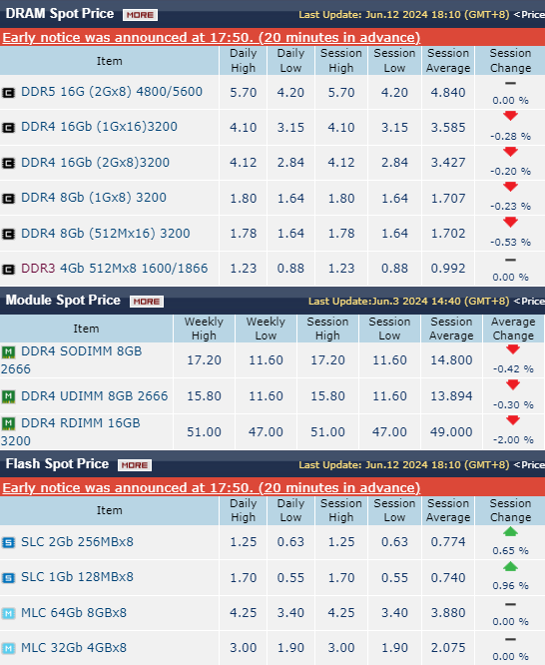Click session average 3.585 value

[x=448, y=128]
